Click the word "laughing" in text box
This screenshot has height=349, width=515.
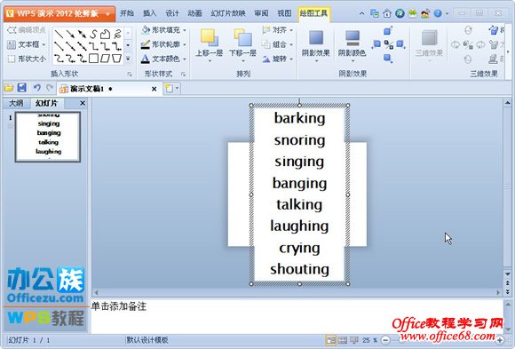click(299, 226)
